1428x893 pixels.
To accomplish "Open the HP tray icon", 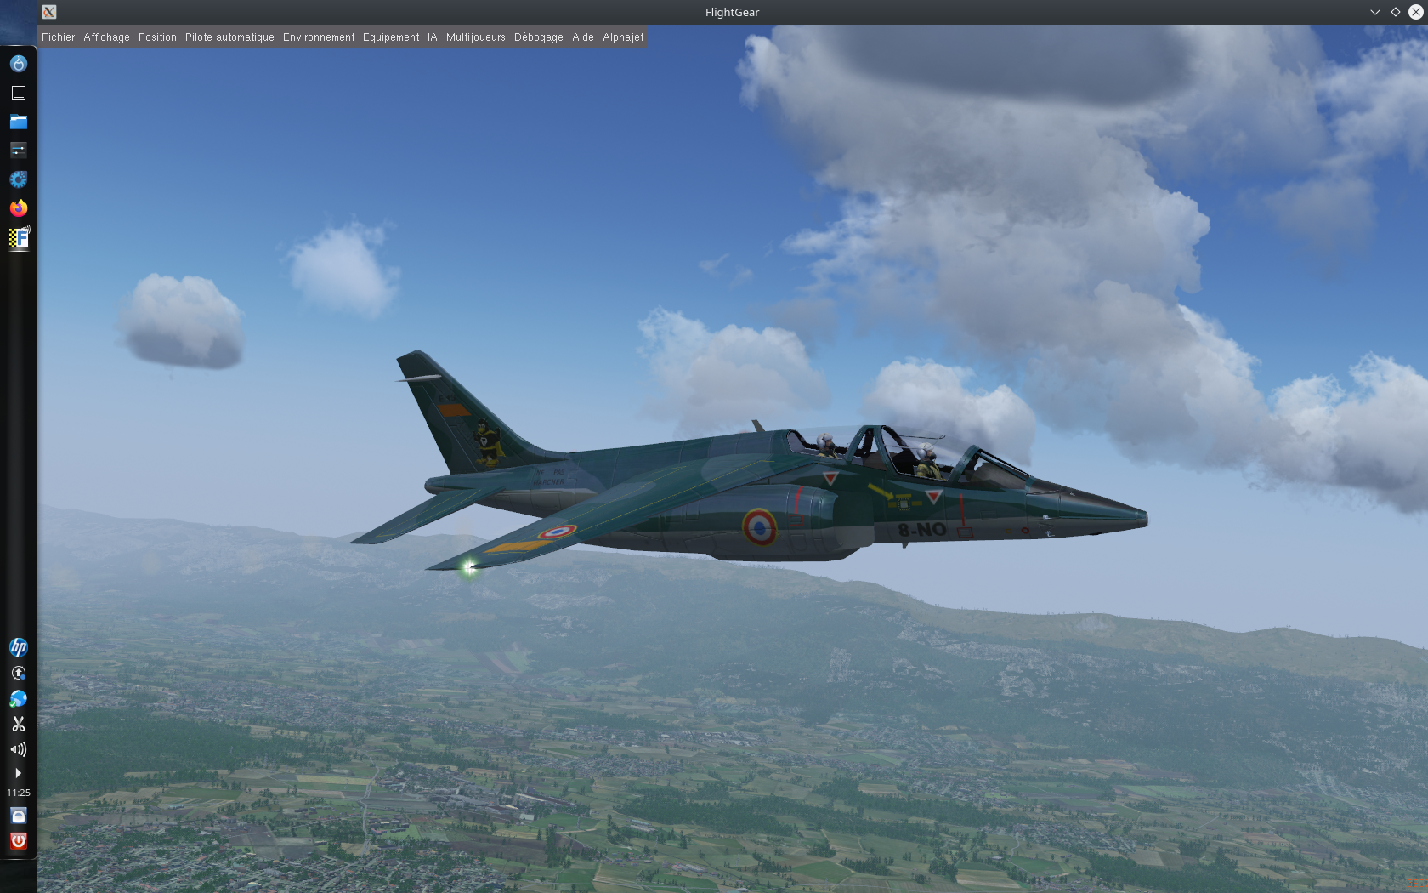I will [19, 647].
